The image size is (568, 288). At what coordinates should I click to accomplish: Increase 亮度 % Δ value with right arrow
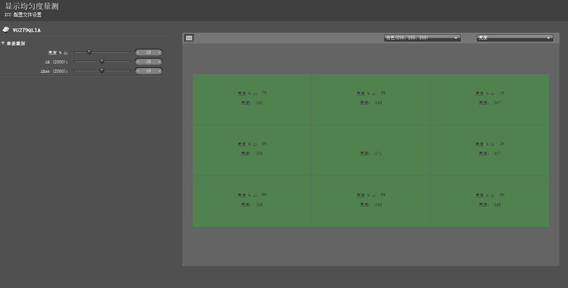(159, 53)
